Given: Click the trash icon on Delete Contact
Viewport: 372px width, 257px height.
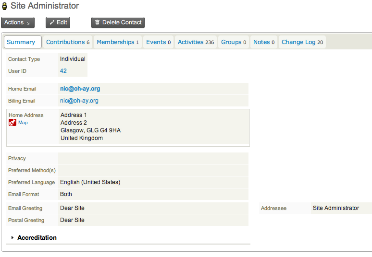Looking at the screenshot, I should (98, 23).
